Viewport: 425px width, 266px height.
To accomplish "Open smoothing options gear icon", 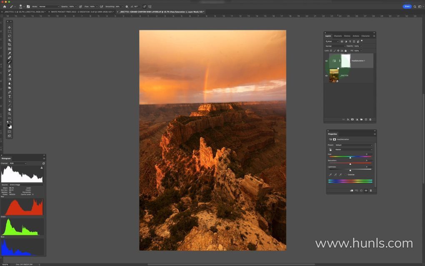I will tap(127, 7).
